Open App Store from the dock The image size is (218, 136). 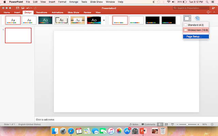[127, 131]
